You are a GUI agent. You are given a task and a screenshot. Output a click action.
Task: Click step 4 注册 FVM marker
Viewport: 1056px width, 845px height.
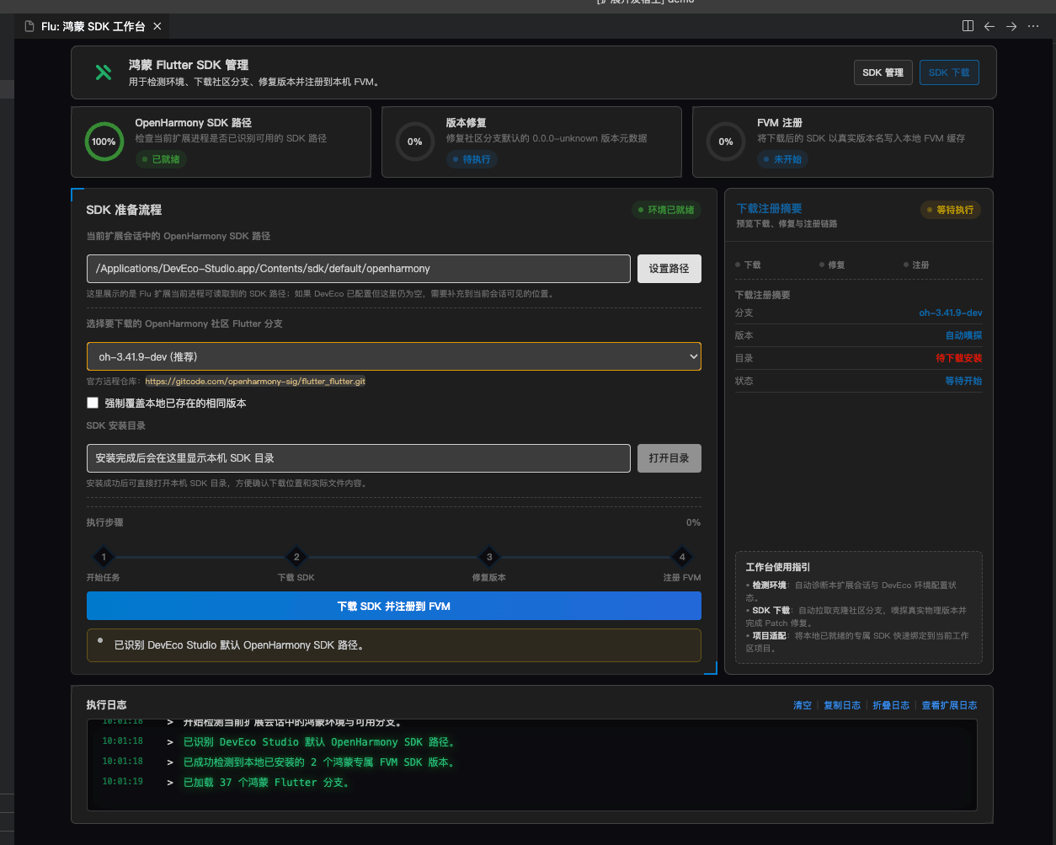coord(682,557)
